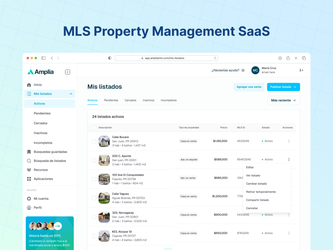Switch to the Pendientes tab
333x250 pixels.
(111, 100)
